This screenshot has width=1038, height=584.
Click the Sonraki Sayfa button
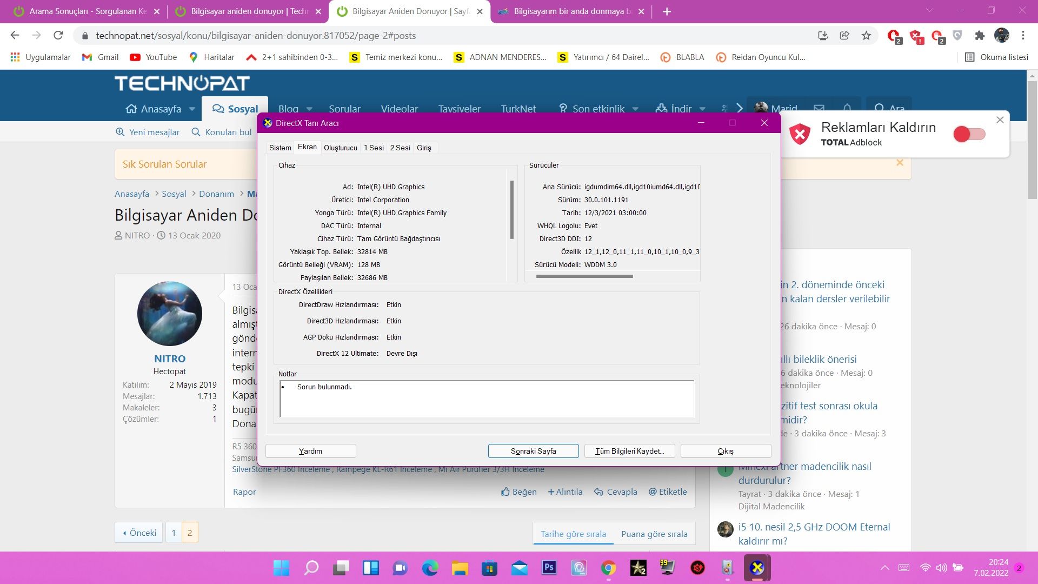click(533, 451)
